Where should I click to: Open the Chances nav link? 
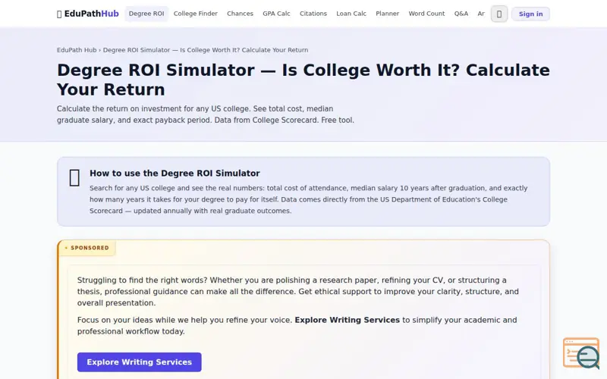(240, 14)
